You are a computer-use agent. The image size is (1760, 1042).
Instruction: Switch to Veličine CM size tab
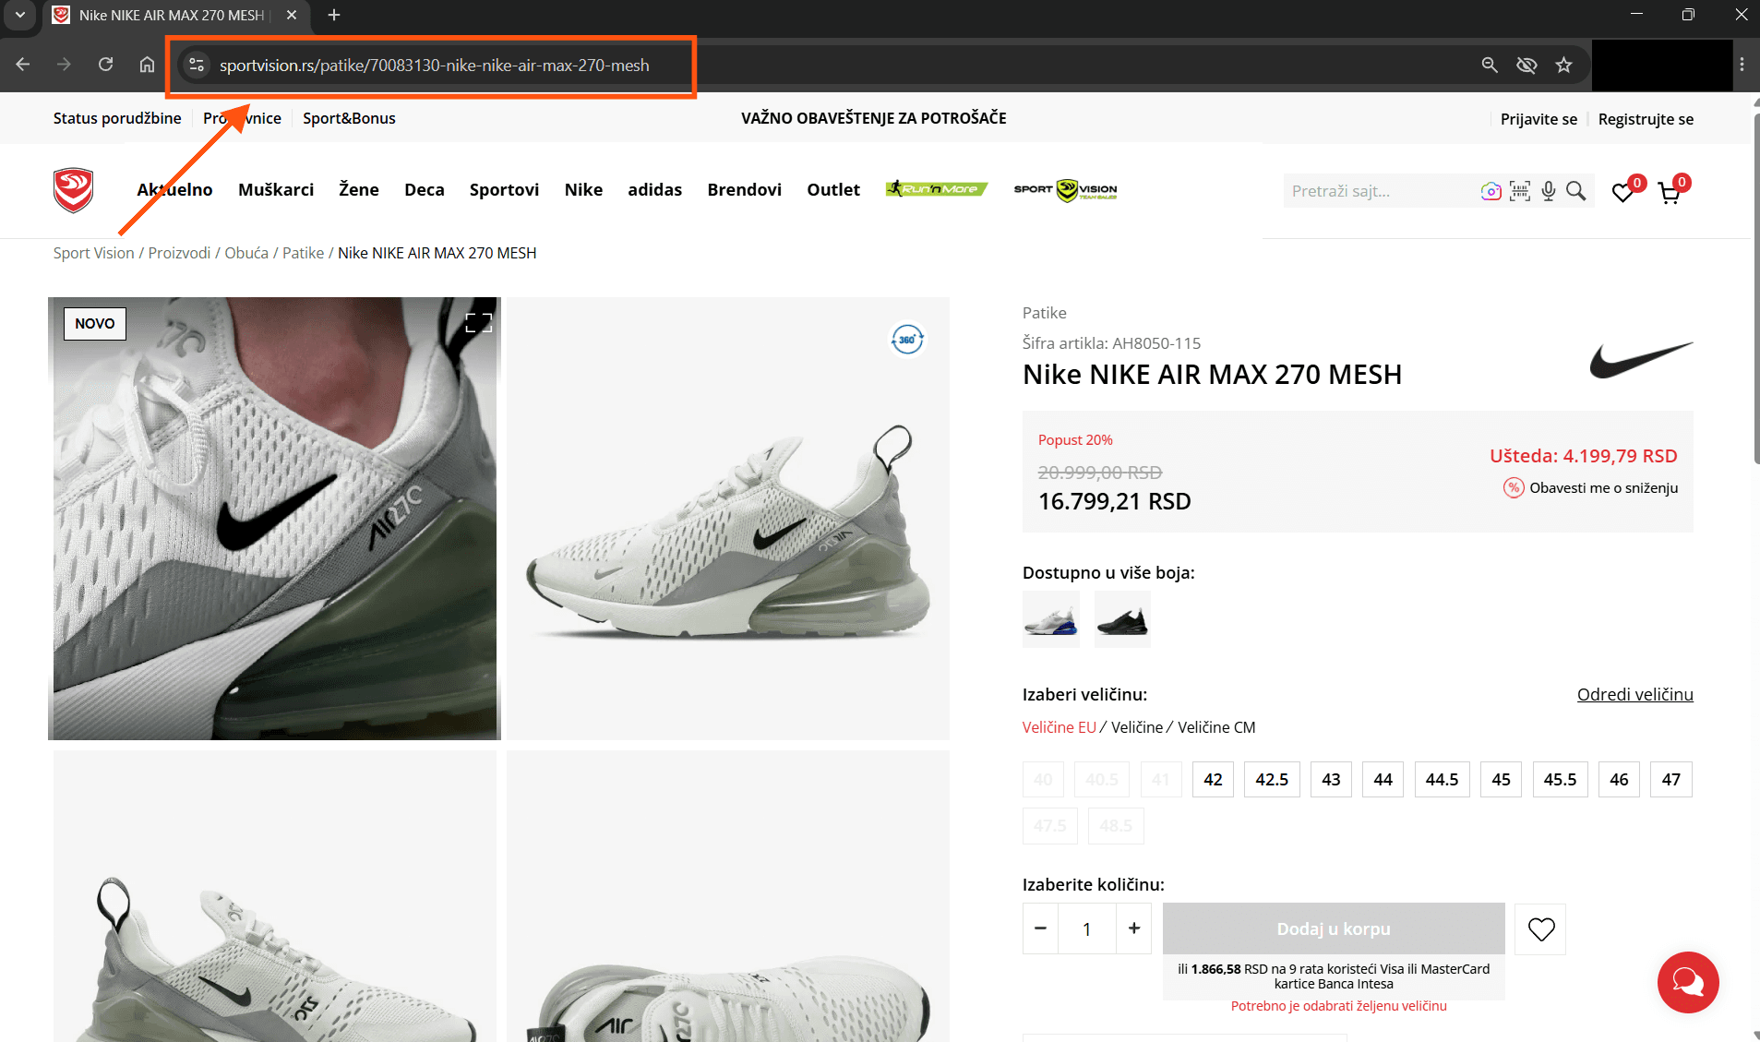coord(1216,727)
